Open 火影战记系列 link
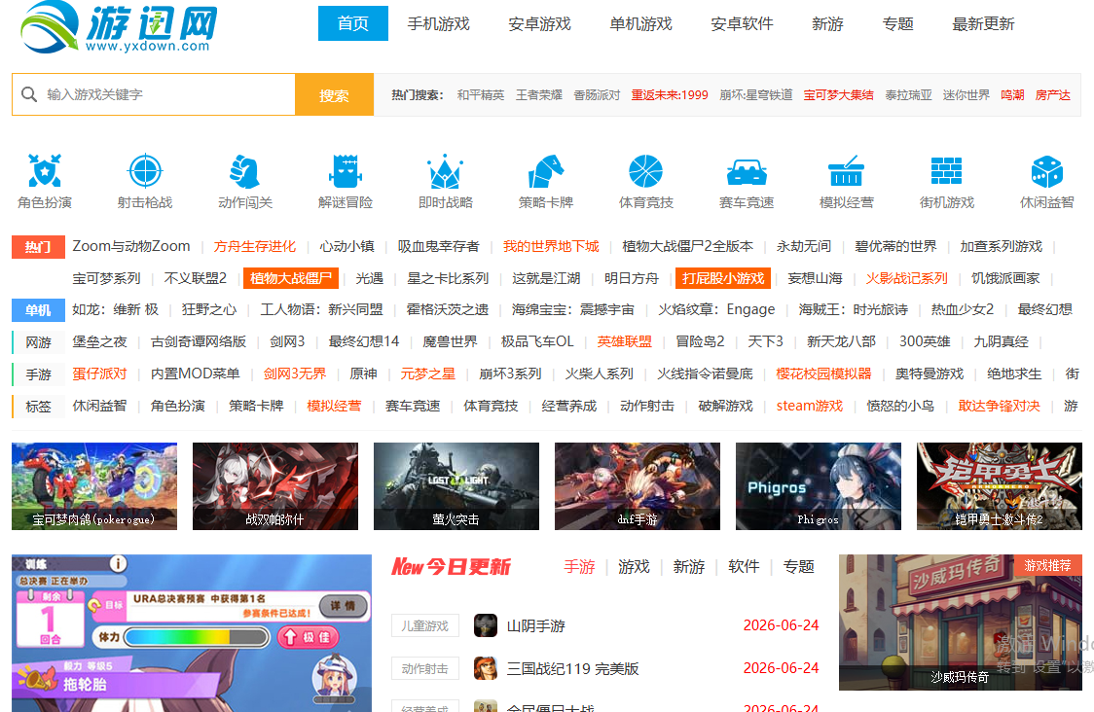The width and height of the screenshot is (1094, 712). tap(907, 278)
